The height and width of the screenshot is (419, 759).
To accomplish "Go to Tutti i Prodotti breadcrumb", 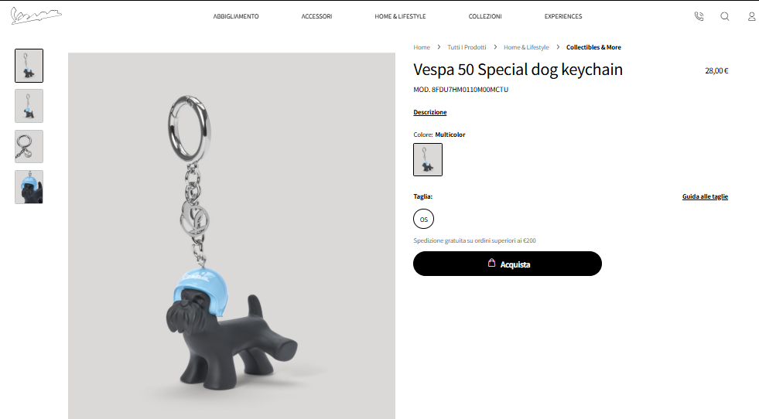I will pos(467,47).
